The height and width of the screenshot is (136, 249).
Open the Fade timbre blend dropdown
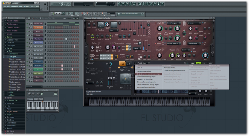[x=114, y=30]
